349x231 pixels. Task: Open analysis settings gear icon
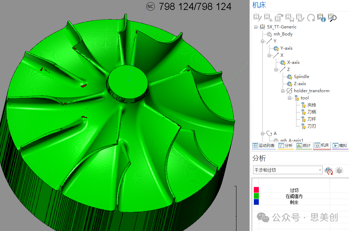[339, 170]
